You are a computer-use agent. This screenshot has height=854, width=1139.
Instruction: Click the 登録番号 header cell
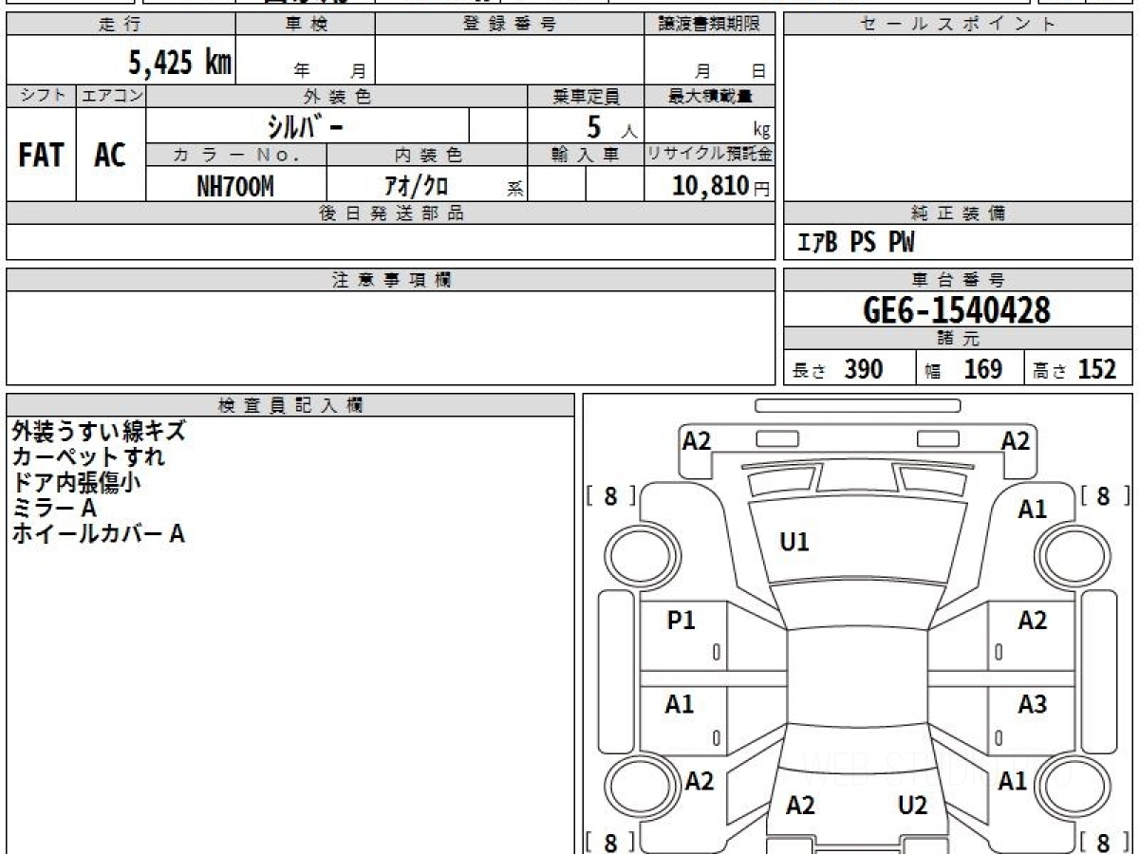click(510, 25)
